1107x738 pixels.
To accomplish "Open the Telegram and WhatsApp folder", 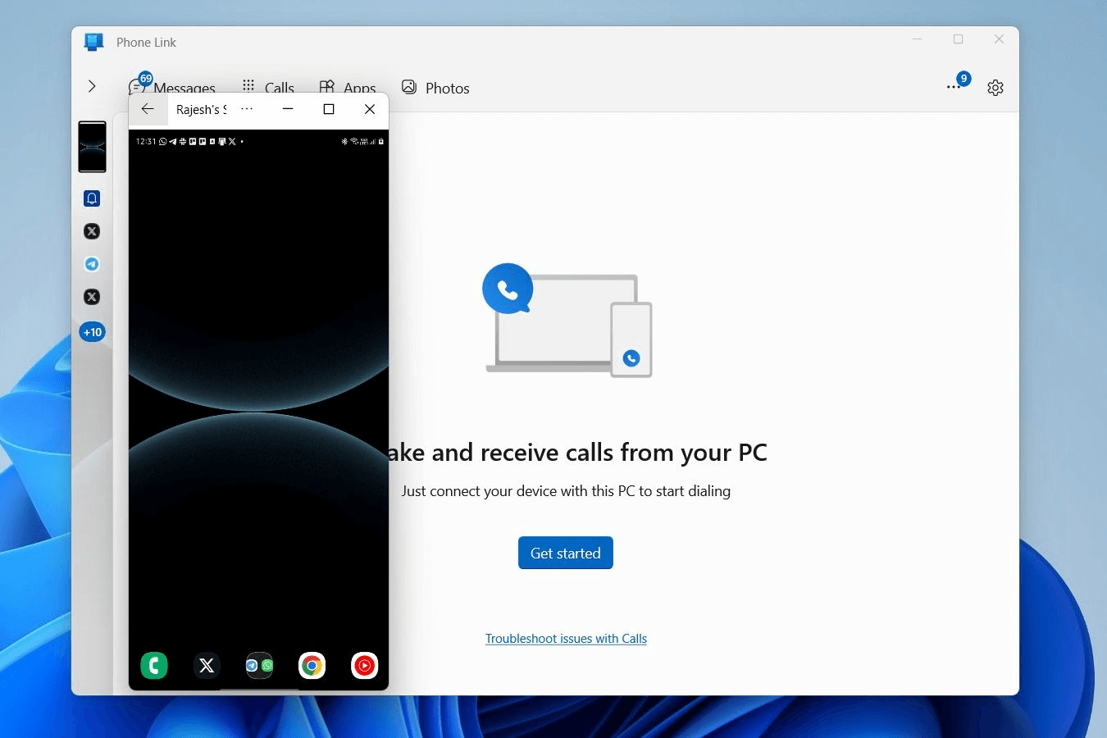I will [259, 665].
